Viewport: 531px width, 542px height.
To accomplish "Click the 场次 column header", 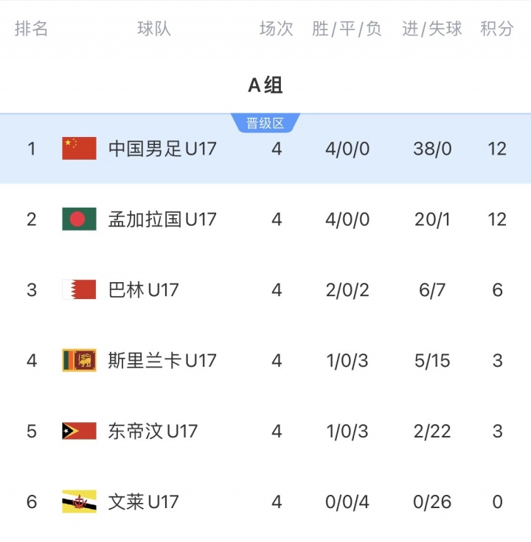I will [x=277, y=29].
